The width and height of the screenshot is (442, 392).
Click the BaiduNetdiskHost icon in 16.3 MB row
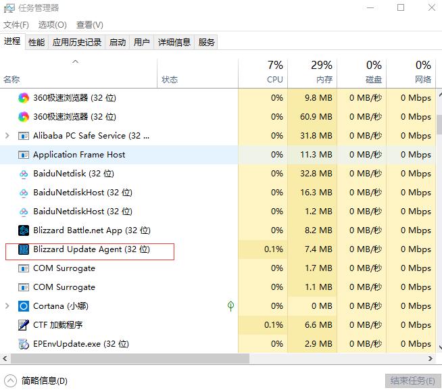[x=24, y=193]
